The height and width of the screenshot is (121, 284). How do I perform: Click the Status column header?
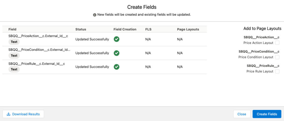pyautogui.click(x=81, y=29)
